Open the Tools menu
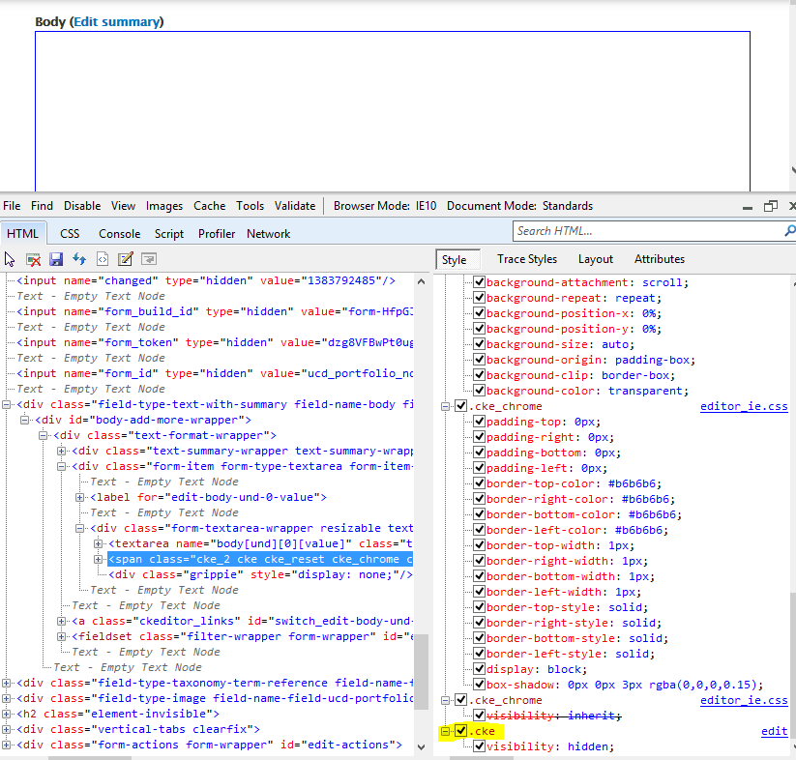Image resolution: width=796 pixels, height=760 pixels. pos(250,206)
